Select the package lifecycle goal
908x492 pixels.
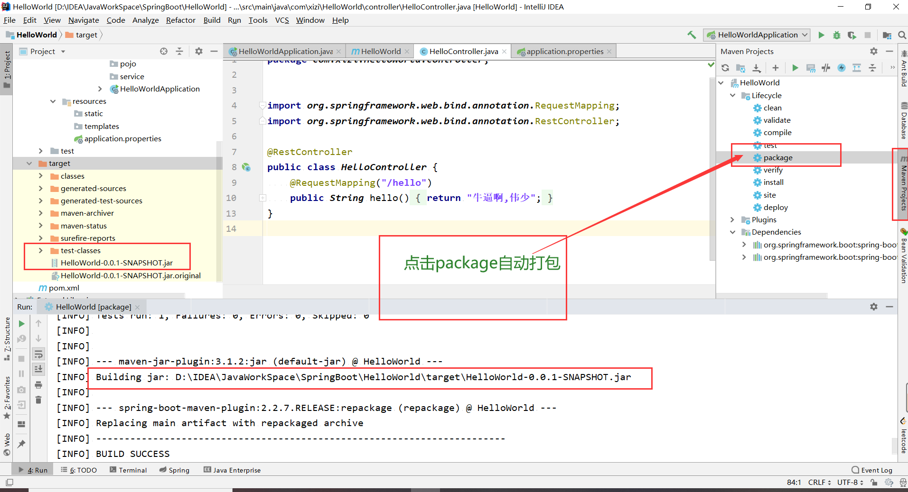[x=777, y=157]
